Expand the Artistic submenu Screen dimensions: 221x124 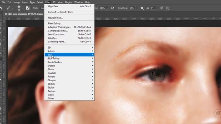(69, 51)
